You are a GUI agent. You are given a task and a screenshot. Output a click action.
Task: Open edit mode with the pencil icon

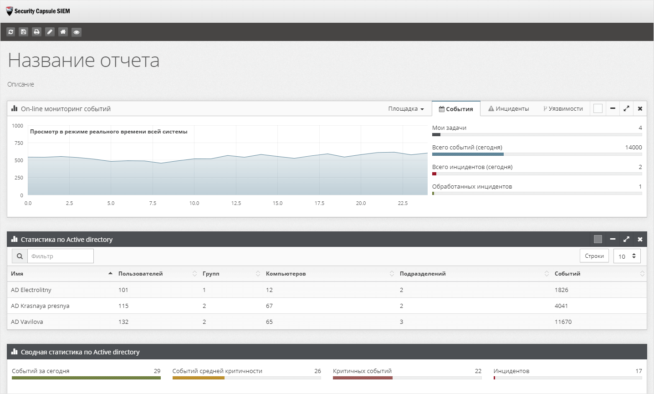pos(50,32)
